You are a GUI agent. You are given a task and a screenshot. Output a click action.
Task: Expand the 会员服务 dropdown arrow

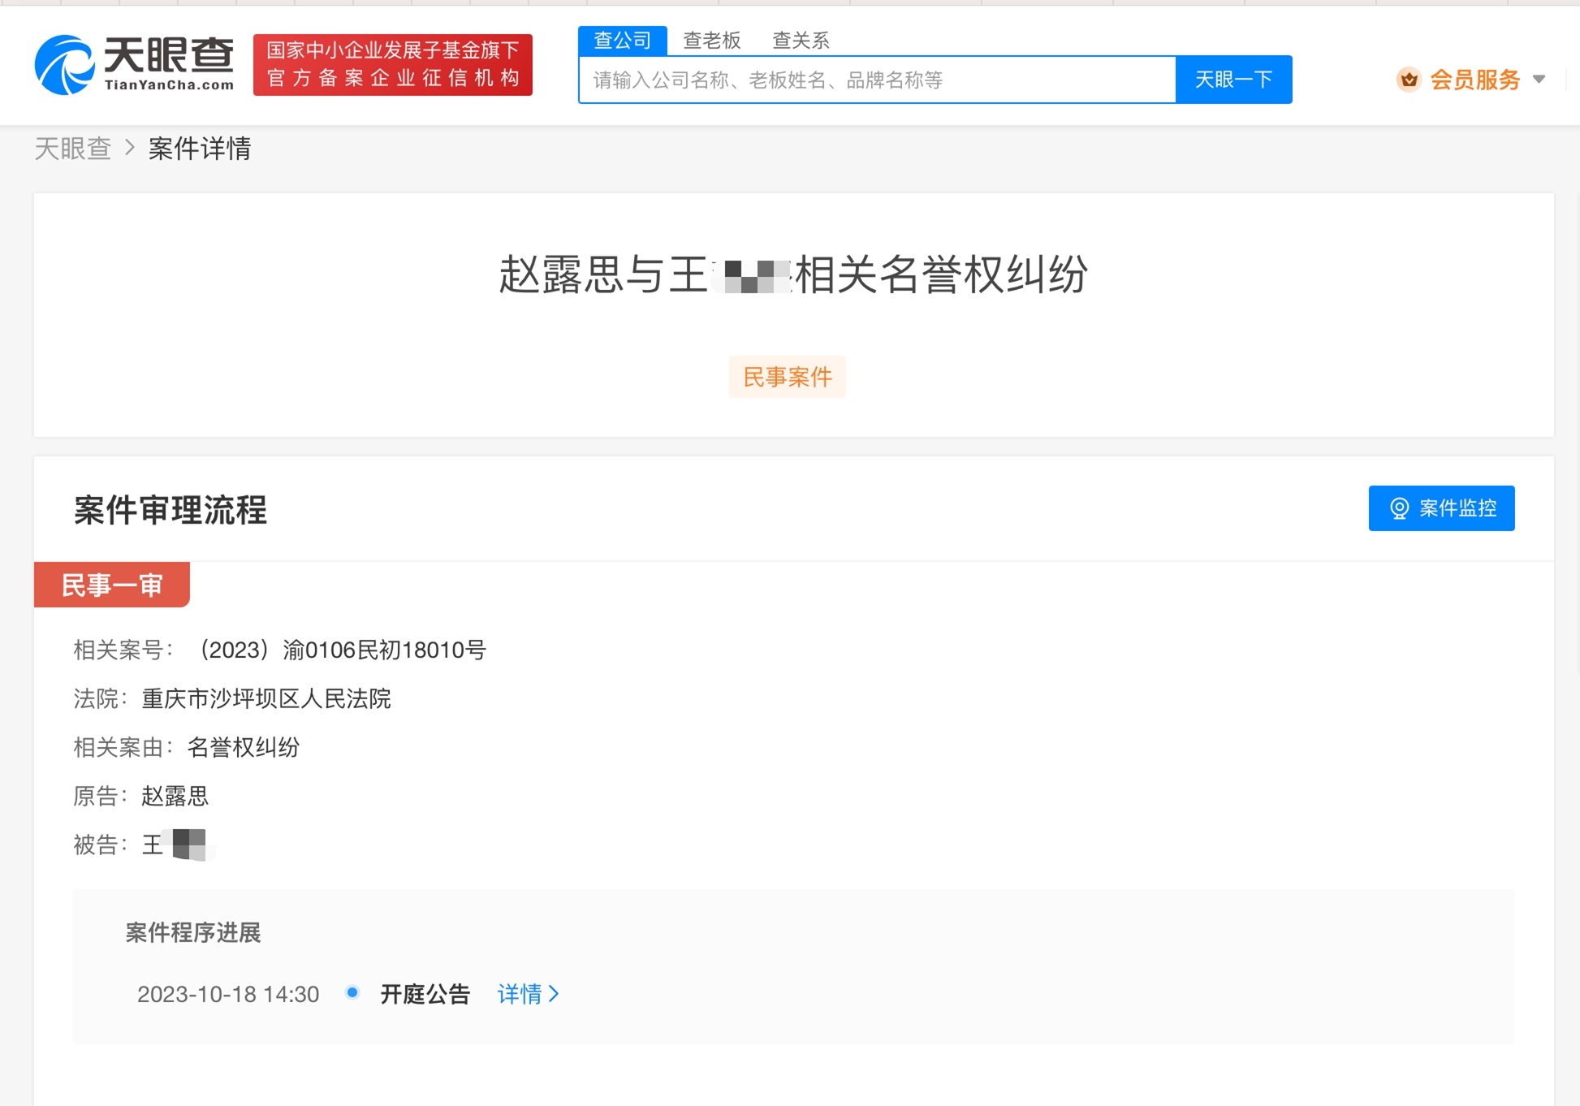[x=1539, y=80]
